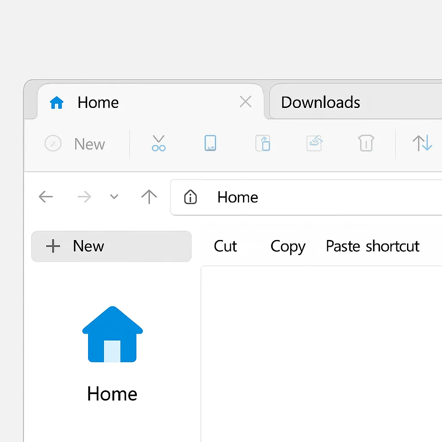Viewport: 442px width, 442px height.
Task: Click the Copy icon in the toolbar
Action: click(x=210, y=143)
